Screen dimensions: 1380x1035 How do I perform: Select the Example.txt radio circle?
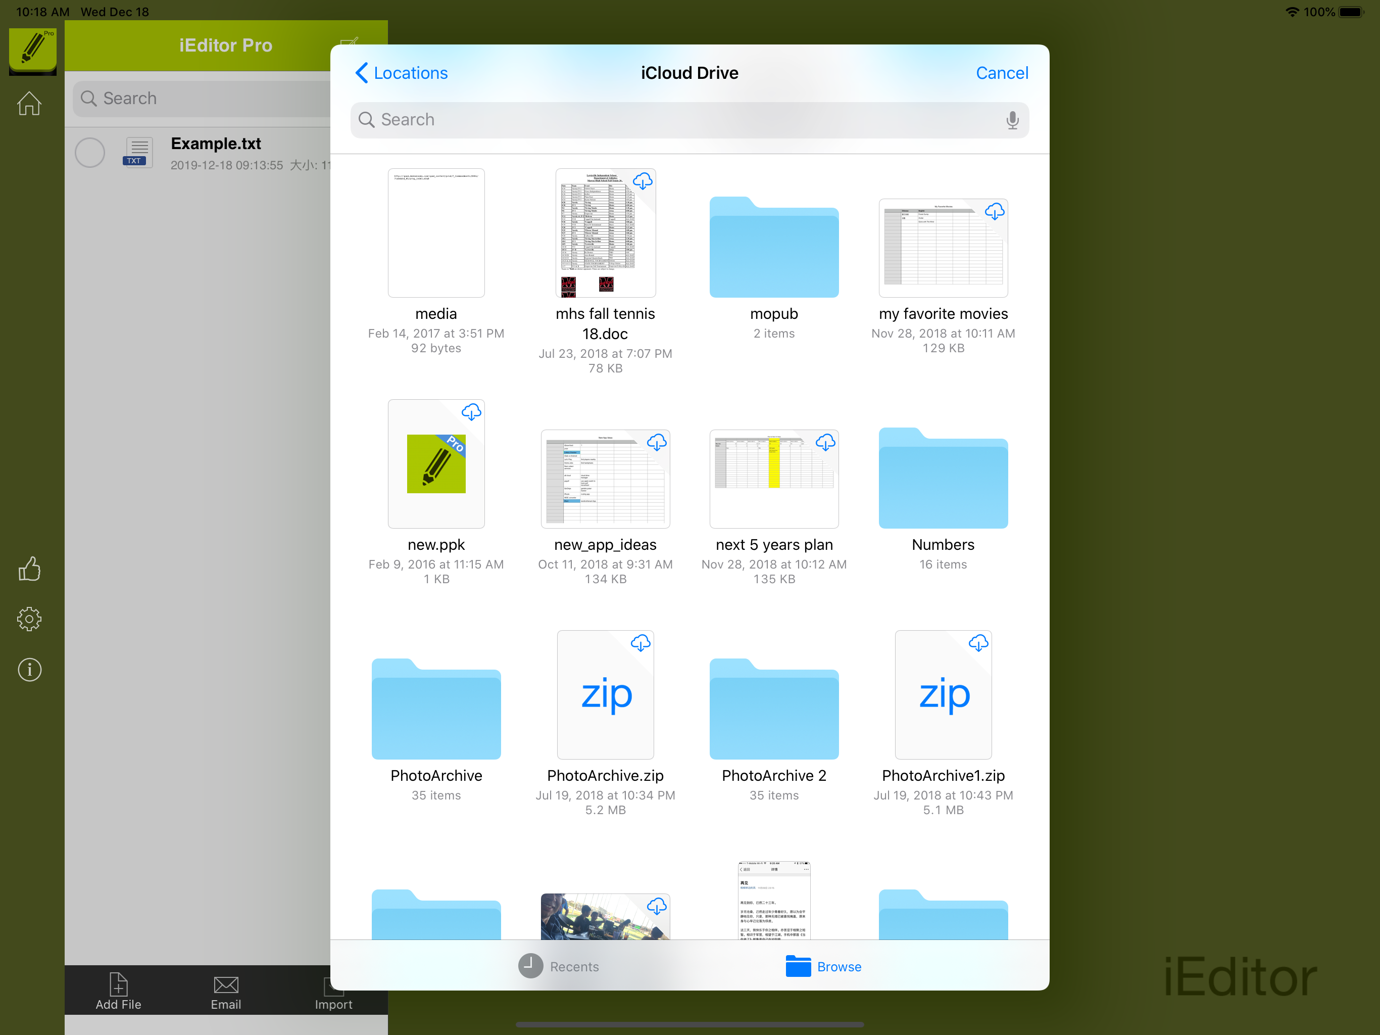(90, 153)
